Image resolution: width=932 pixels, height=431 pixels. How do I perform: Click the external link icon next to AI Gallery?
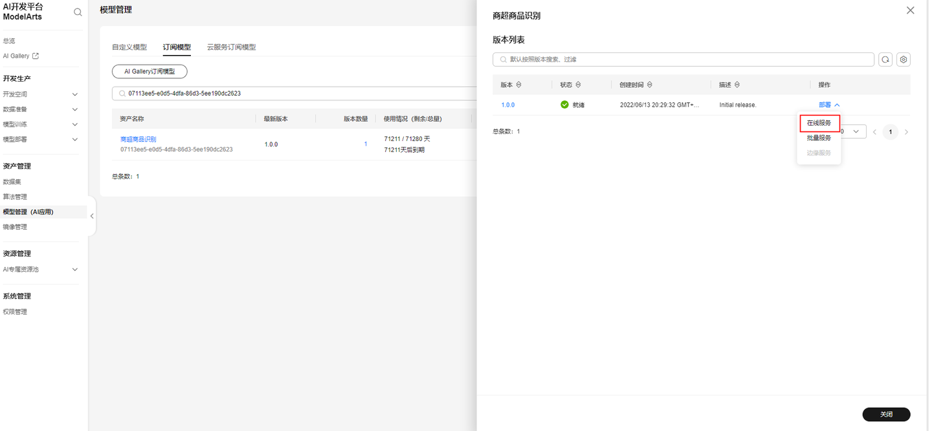[36, 56]
